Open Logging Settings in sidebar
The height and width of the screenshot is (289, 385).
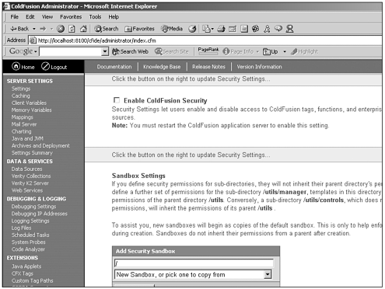[30, 221]
